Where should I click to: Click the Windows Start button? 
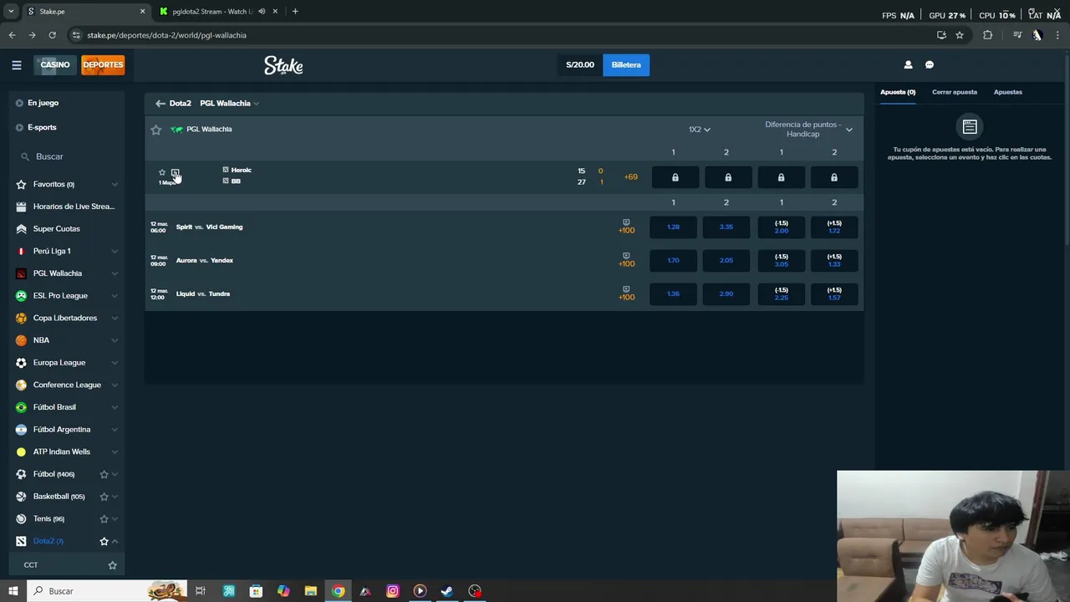13,591
